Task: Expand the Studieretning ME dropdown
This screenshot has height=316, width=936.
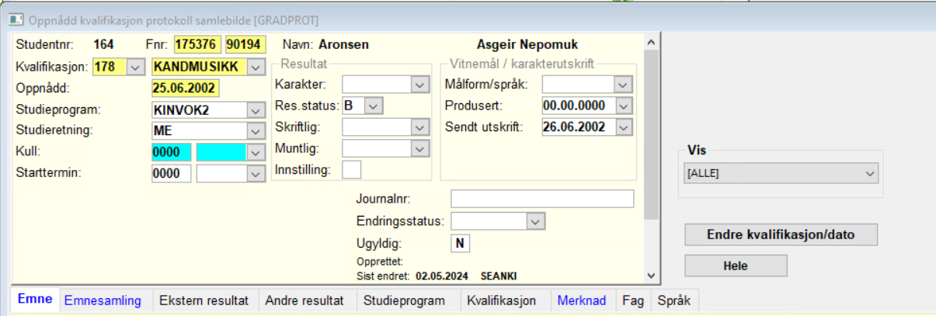Action: click(x=256, y=130)
